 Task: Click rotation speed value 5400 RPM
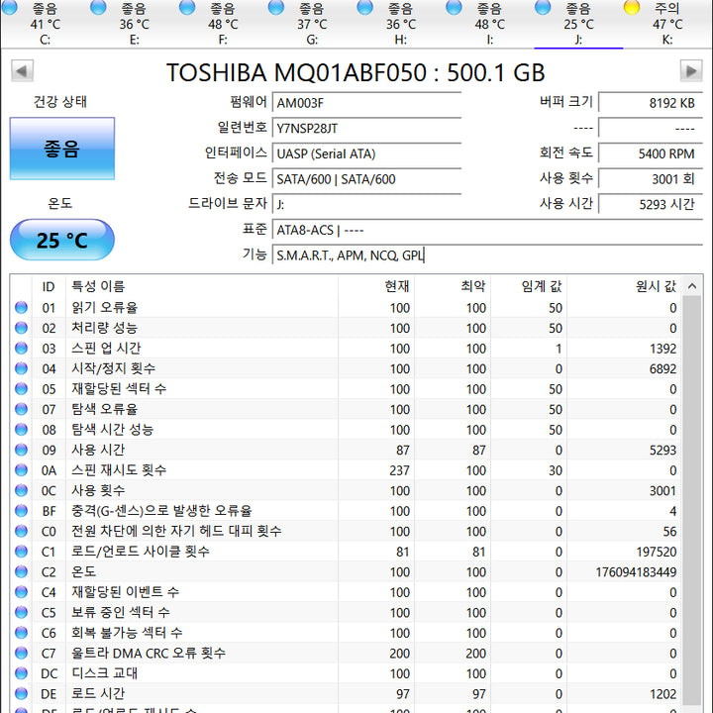pos(651,153)
